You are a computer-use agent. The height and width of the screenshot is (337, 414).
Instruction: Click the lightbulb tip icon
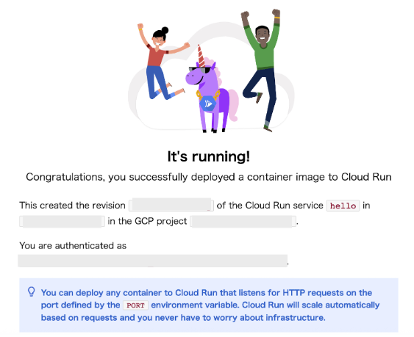point(32,292)
